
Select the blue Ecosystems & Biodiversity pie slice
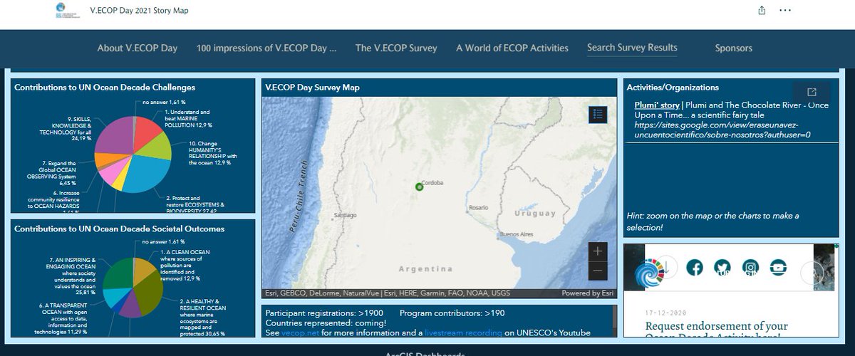click(146, 173)
